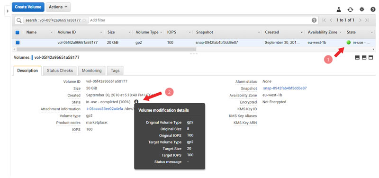Click the Alarm status None value
The height and width of the screenshot is (178, 379).
point(267,81)
